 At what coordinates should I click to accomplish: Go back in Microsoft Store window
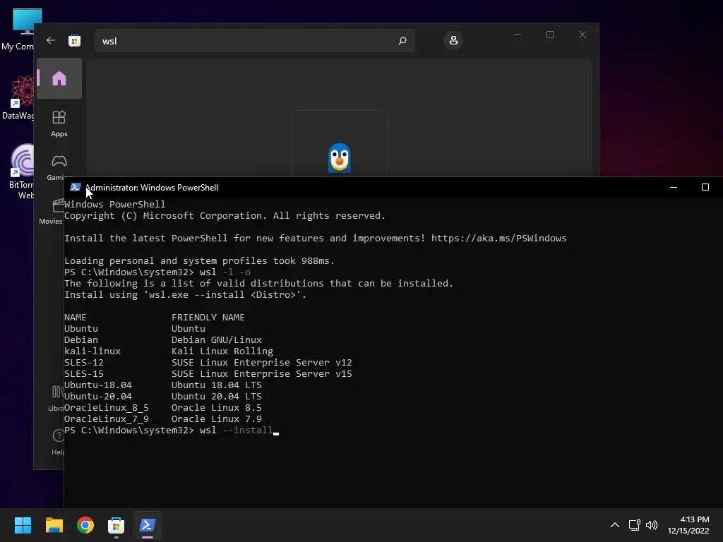[x=51, y=40]
